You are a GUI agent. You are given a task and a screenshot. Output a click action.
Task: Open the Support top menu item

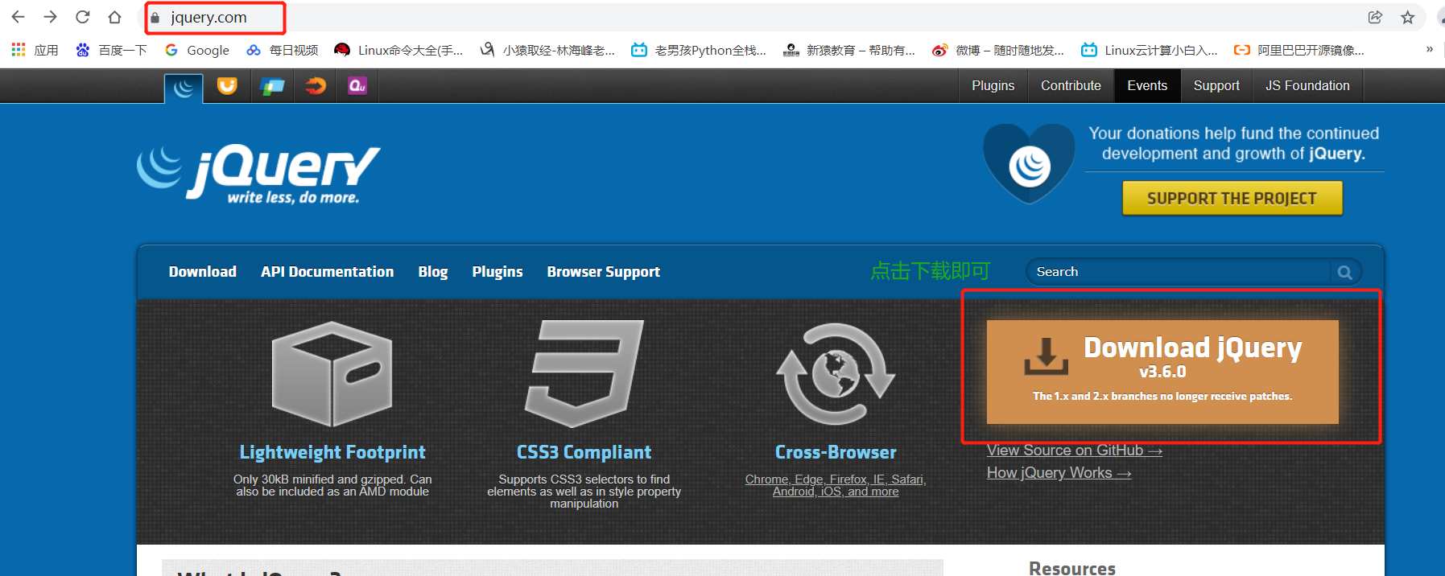[x=1216, y=85]
